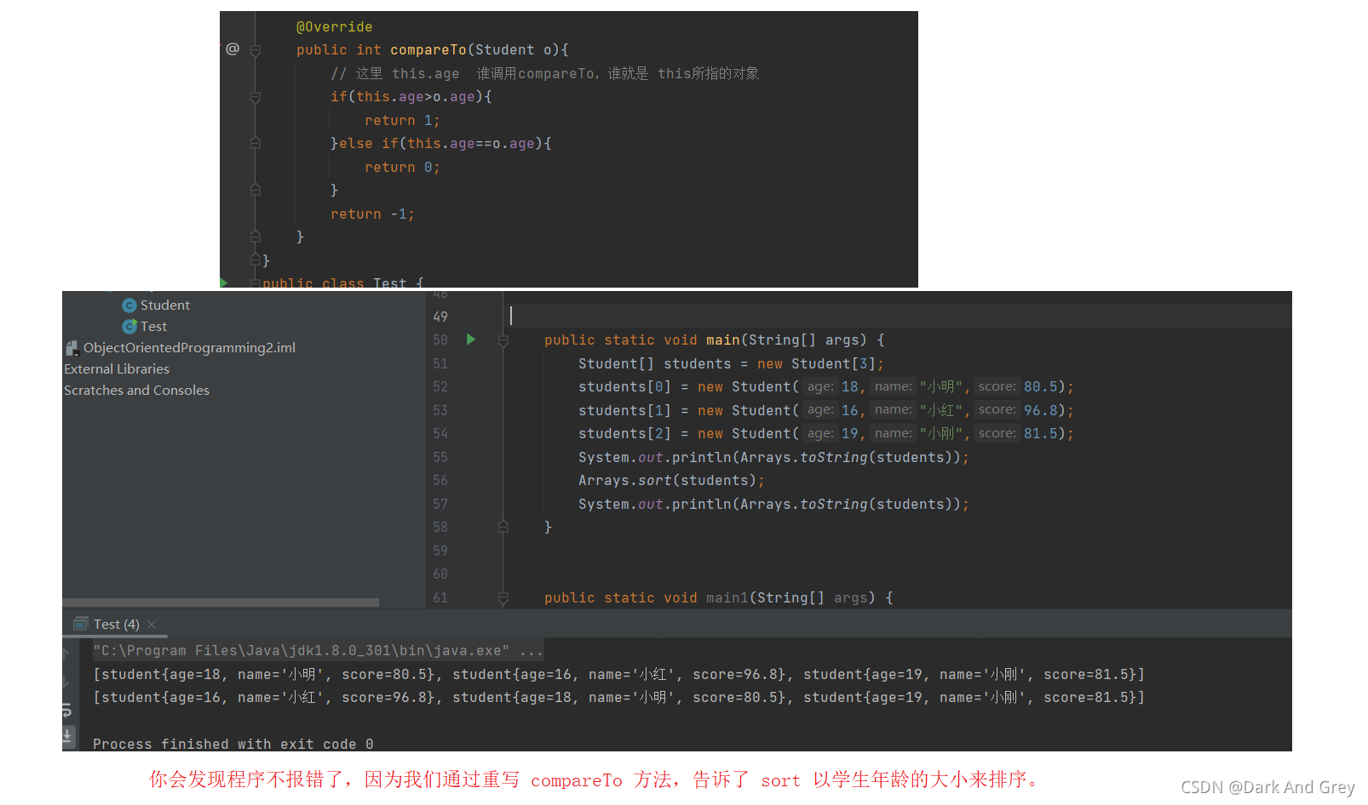Click the Arrays.sort(students) statement
This screenshot has height=805, width=1368.
coord(671,481)
